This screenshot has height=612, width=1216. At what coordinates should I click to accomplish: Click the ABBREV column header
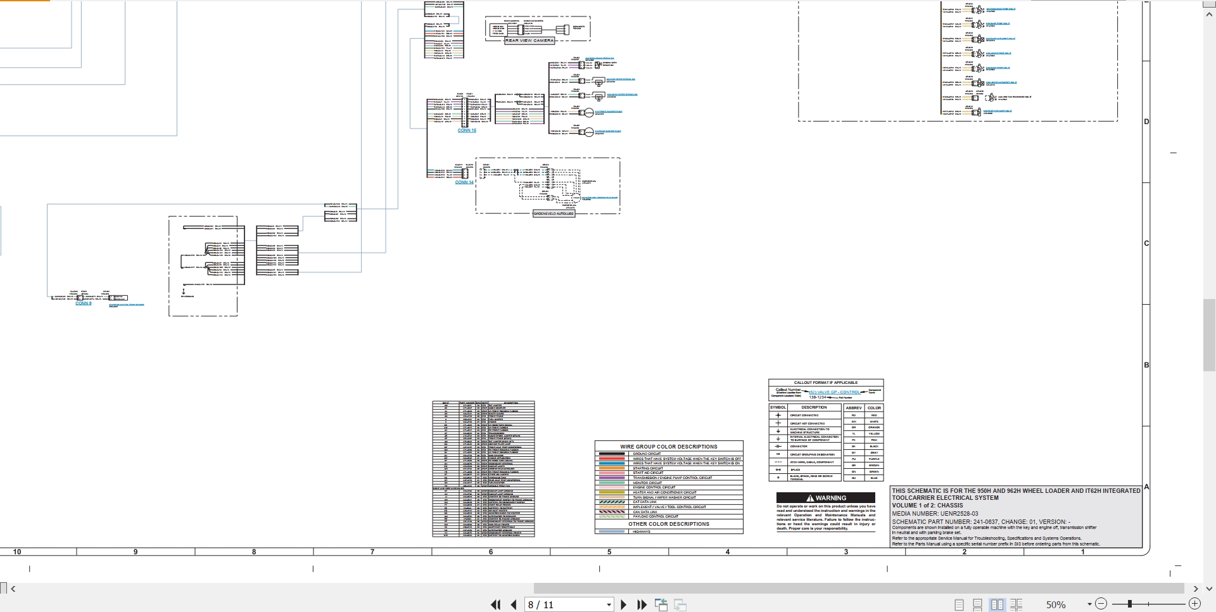(x=854, y=408)
